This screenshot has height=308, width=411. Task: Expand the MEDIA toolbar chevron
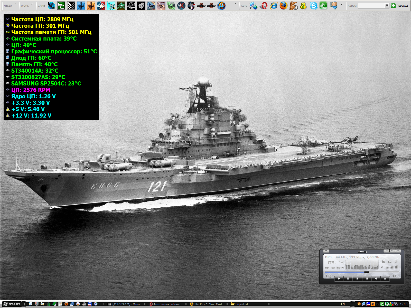15,4
